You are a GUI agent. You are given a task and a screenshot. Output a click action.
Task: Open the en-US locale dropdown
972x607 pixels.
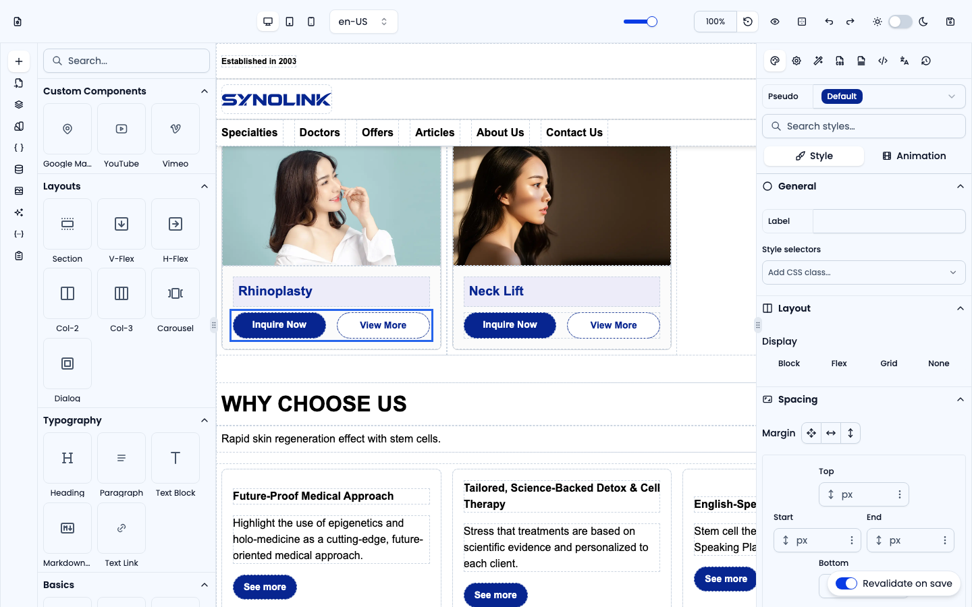[x=364, y=22]
